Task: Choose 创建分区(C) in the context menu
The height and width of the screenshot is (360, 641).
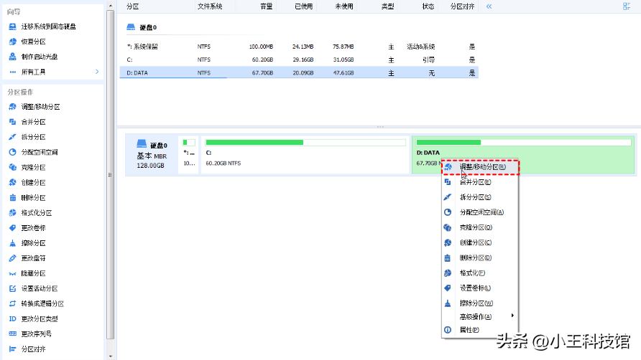Action: tap(480, 242)
